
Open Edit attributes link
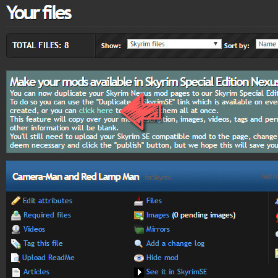click(48, 201)
